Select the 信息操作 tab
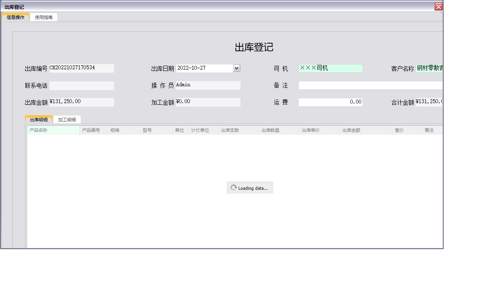The width and height of the screenshot is (478, 287). (x=16, y=17)
